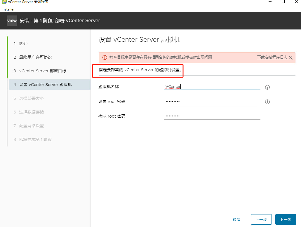
Task: Click info icon beside 设置 root 密码 field
Action: click(267, 102)
